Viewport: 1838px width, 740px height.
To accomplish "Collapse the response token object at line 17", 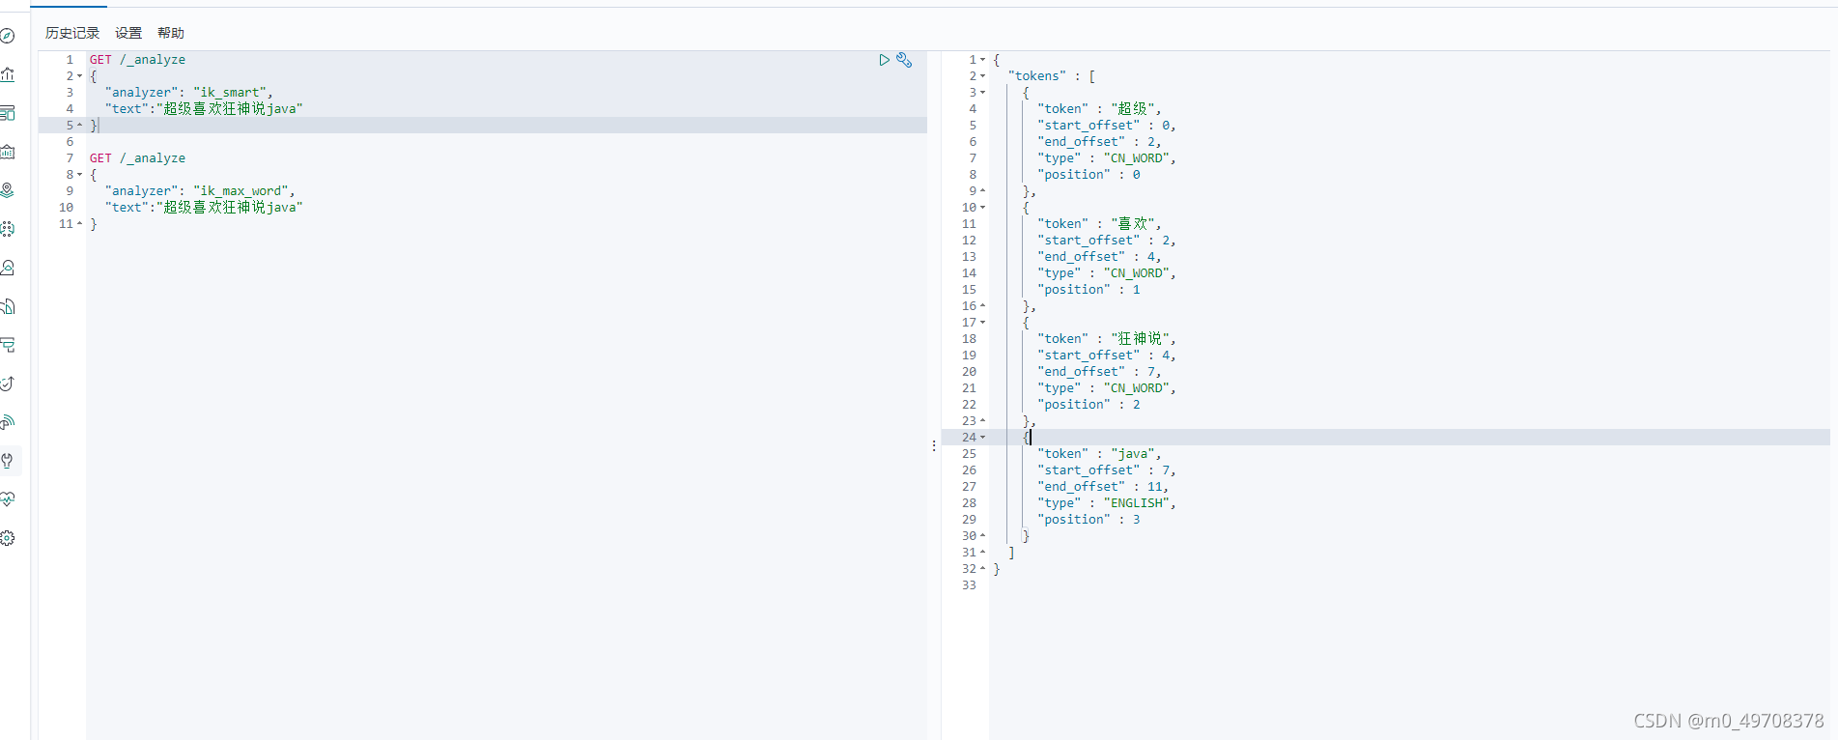I will [983, 323].
